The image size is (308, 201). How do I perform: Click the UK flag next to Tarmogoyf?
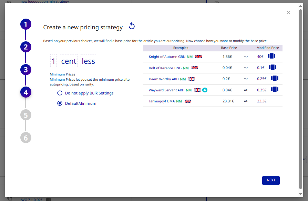point(188,101)
